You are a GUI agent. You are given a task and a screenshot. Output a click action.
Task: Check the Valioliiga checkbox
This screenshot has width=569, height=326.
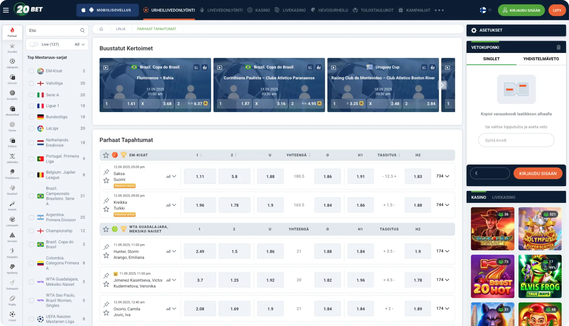[x=31, y=83]
